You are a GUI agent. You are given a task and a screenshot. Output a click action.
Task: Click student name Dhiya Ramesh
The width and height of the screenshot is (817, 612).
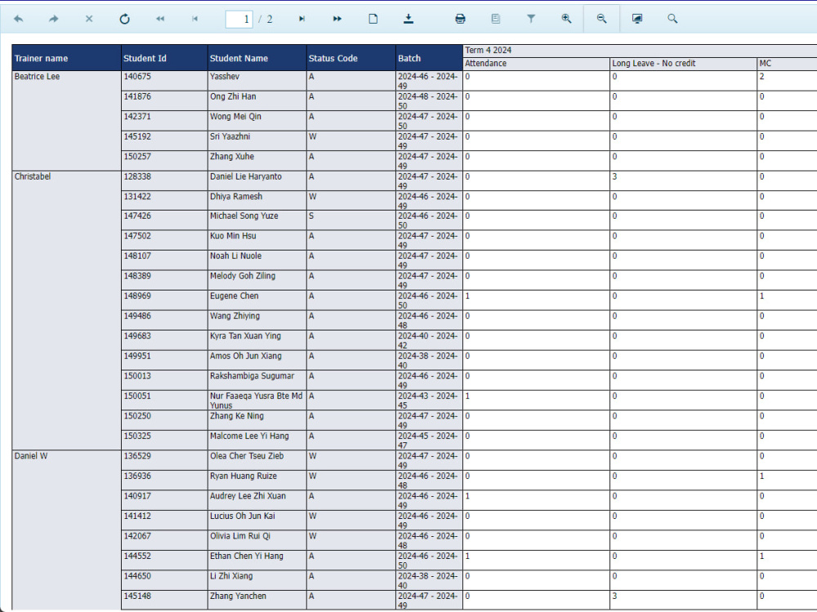click(x=236, y=197)
